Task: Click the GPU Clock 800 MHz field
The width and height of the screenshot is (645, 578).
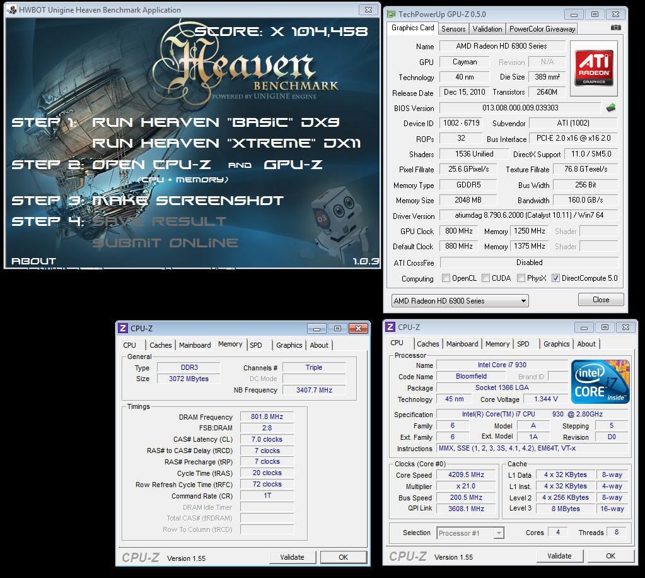Action: point(458,231)
